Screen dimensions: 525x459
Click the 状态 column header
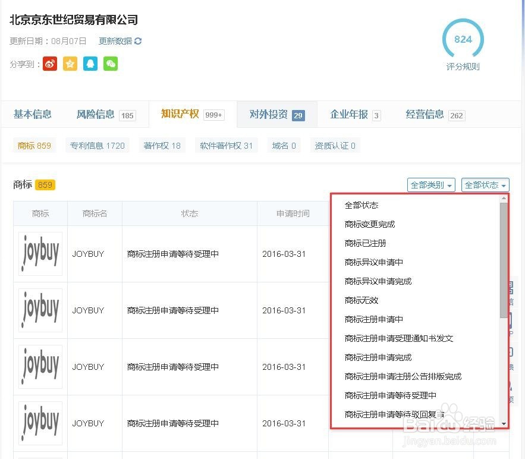pos(190,213)
